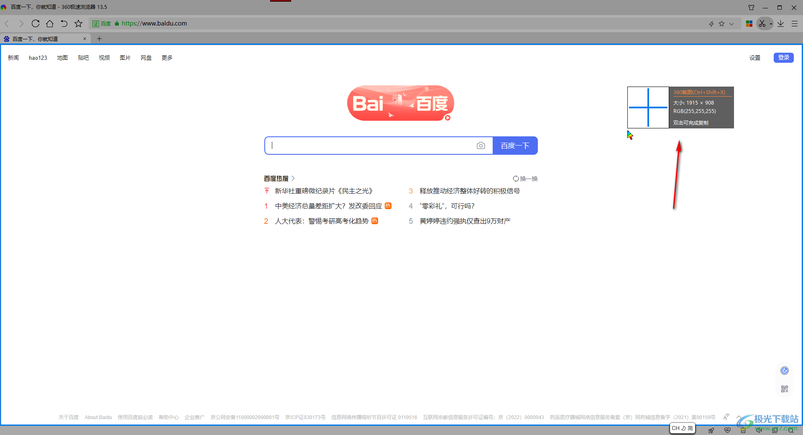803x435 pixels.
Task: Go back with the browser back arrow
Action: [7, 23]
